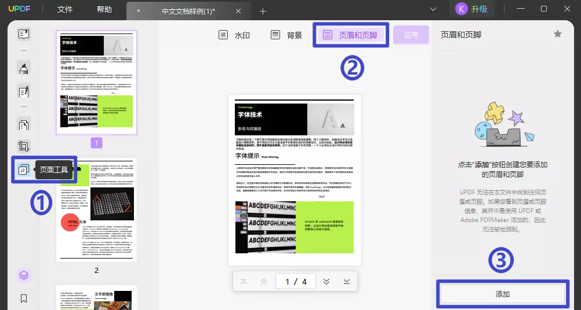Select the 水印 watermark tool
The image size is (581, 310).
[x=234, y=35]
